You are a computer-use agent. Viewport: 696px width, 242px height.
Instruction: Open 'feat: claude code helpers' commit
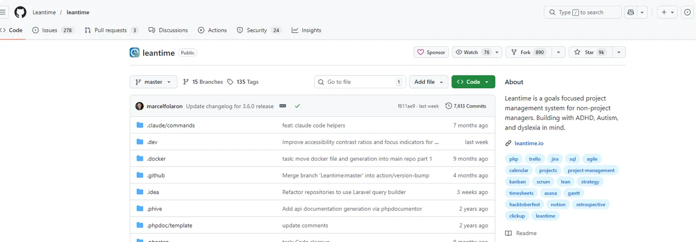[314, 125]
